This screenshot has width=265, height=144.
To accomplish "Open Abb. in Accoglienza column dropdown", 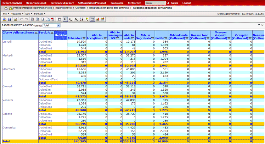I will 105,38.
